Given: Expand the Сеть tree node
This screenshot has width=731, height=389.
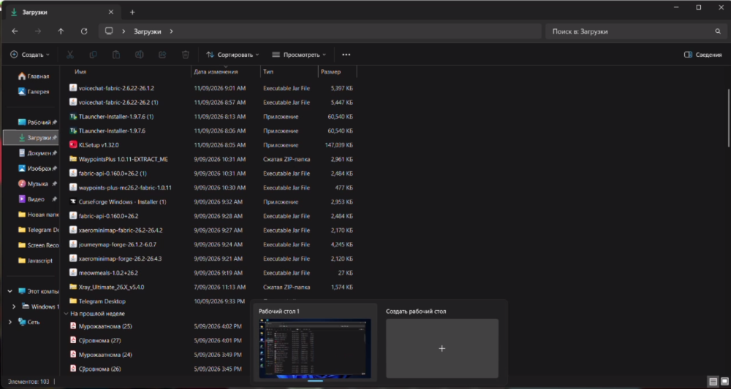Looking at the screenshot, I should [10, 322].
